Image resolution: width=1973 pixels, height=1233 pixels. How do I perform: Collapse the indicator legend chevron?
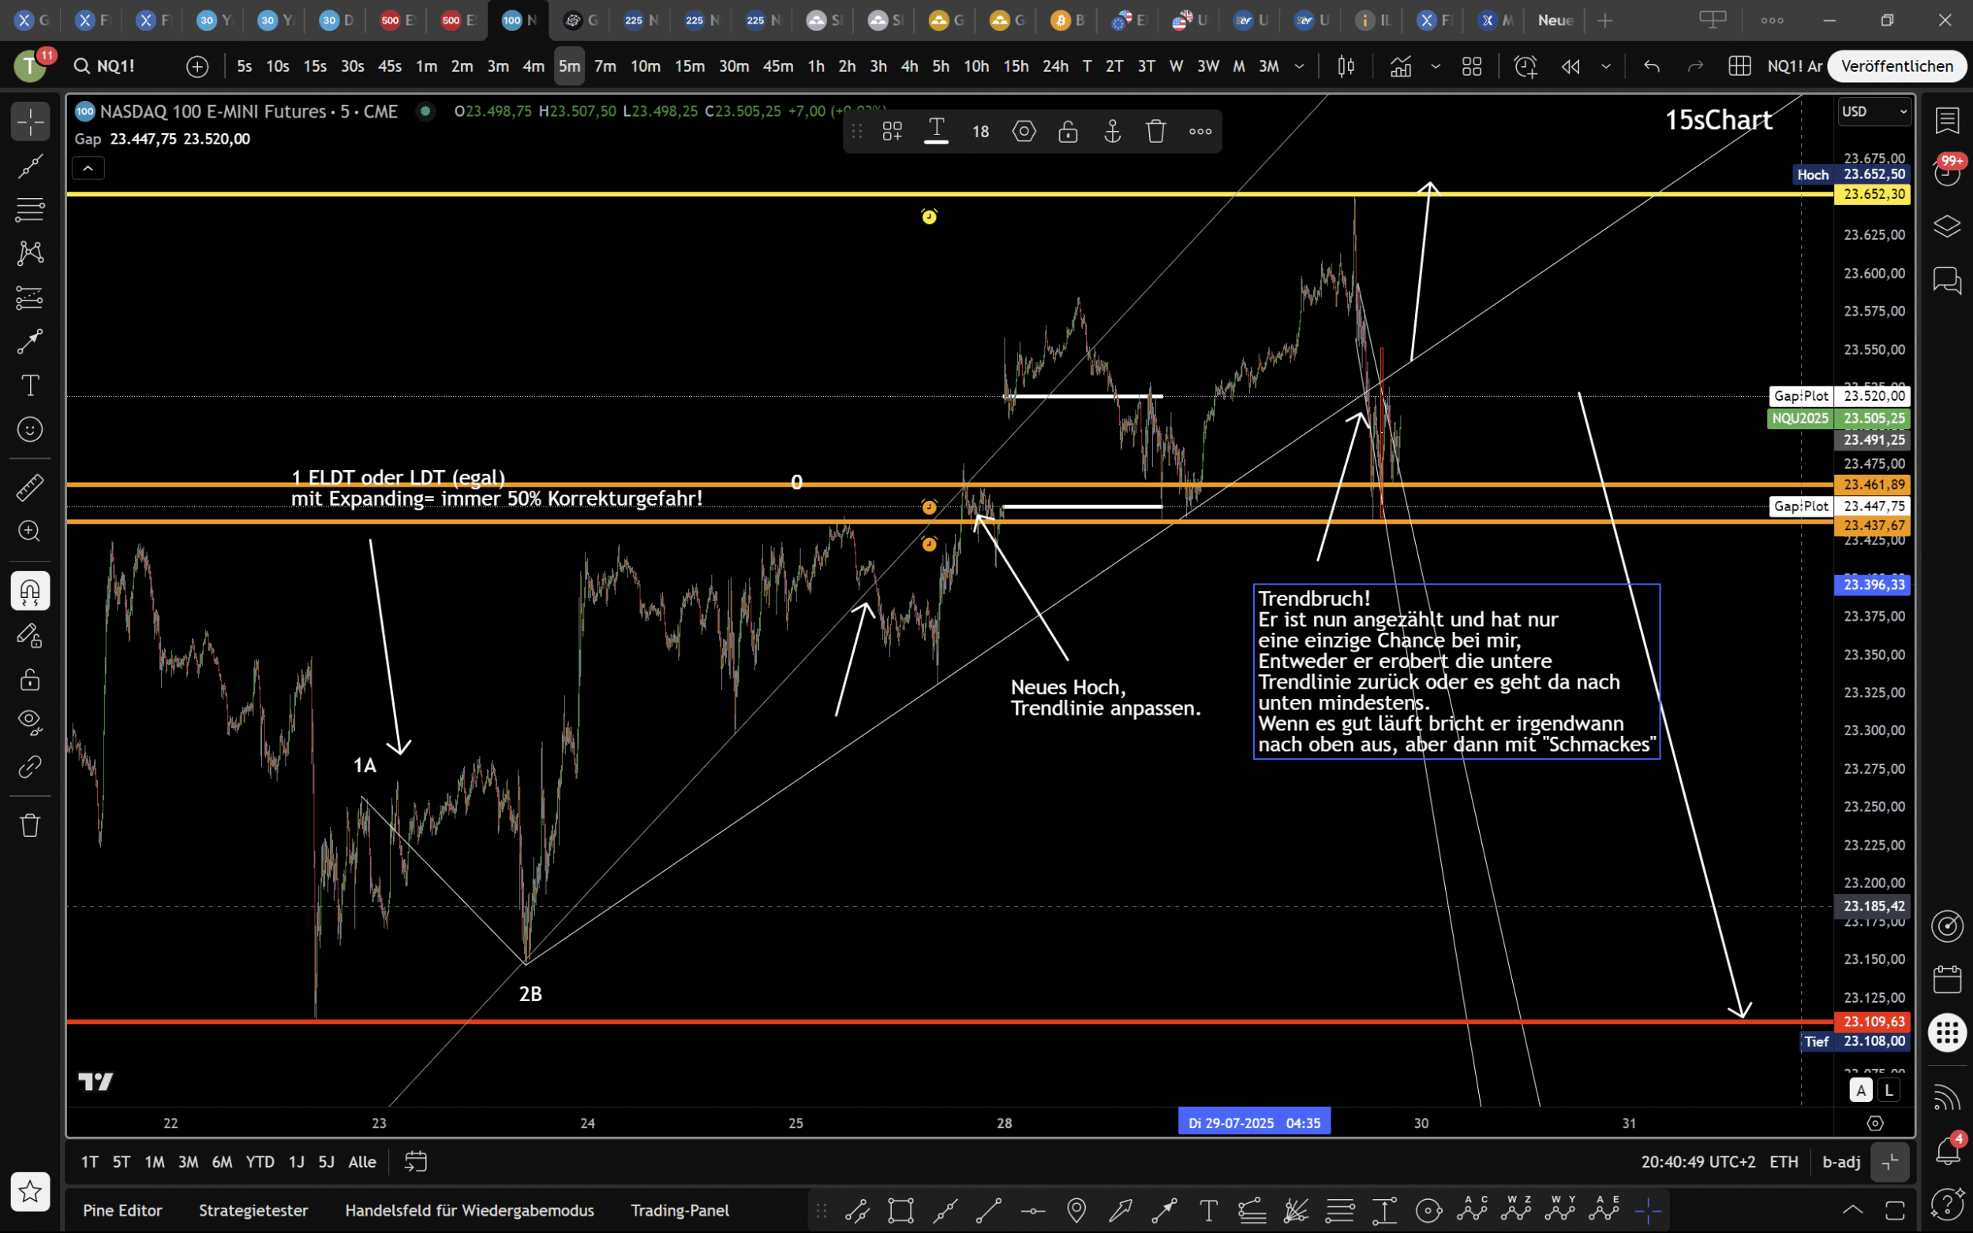click(88, 169)
